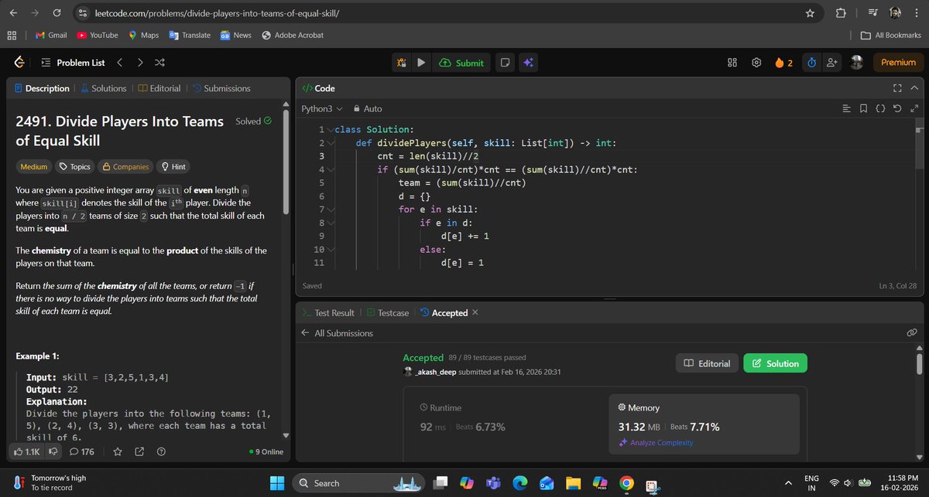Copy submission link icon
This screenshot has width=929, height=497.
[x=912, y=333]
